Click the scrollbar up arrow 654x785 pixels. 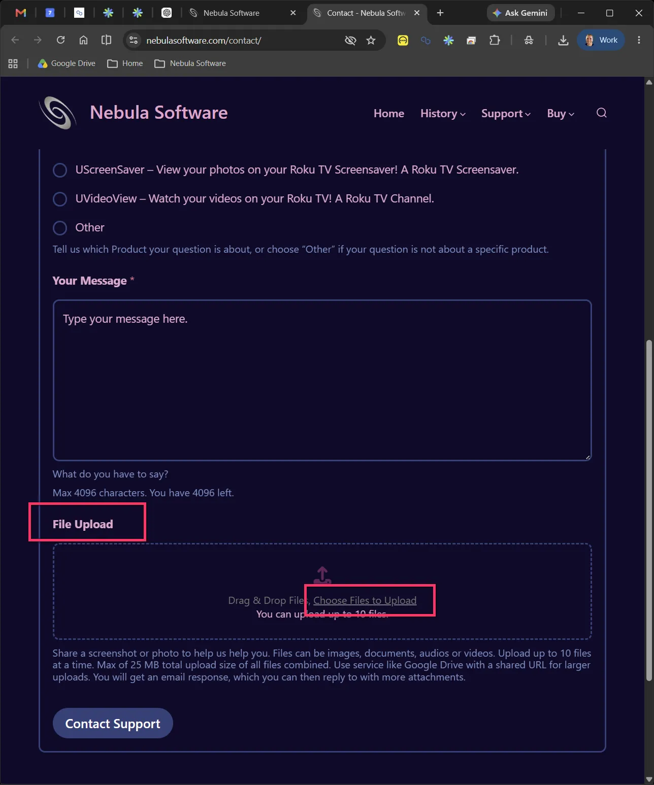(649, 82)
